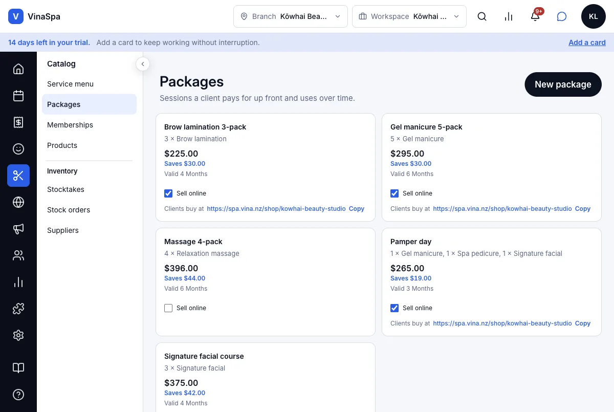This screenshot has width=614, height=412.
Task: Open the Sales receipt icon in rail
Action: [x=18, y=122]
